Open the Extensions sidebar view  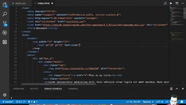5,42
